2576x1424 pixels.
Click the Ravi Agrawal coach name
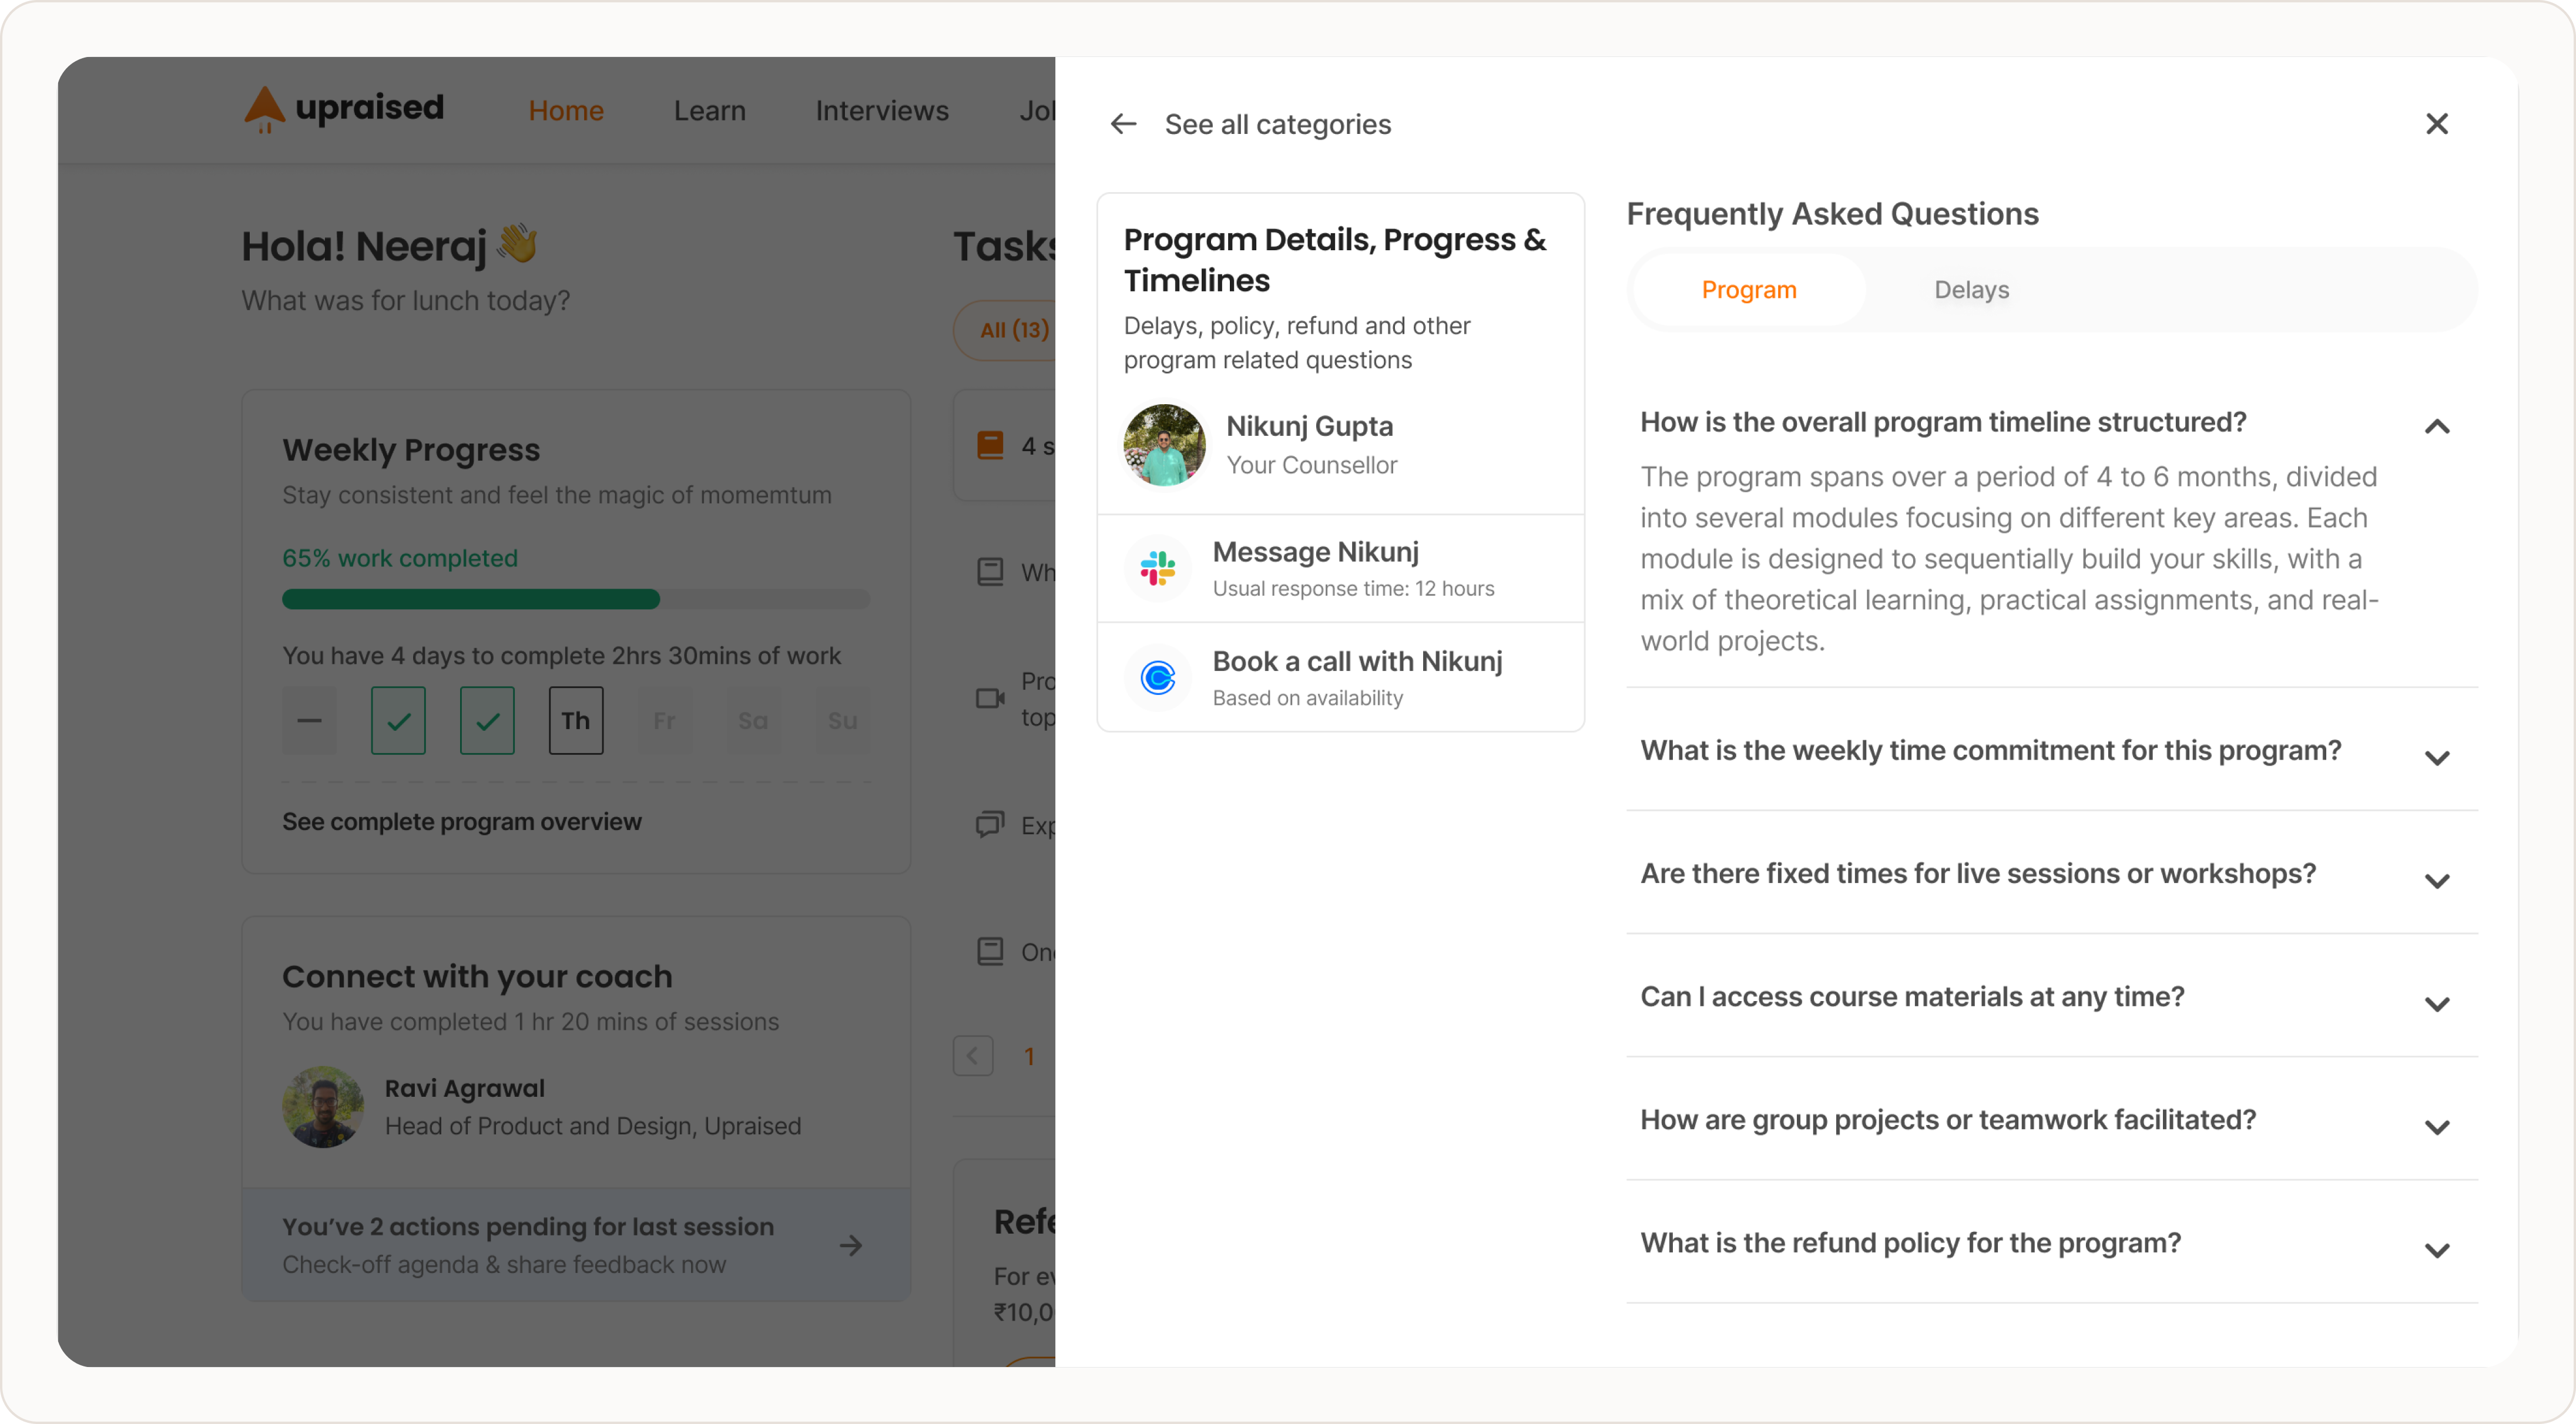click(x=465, y=1088)
